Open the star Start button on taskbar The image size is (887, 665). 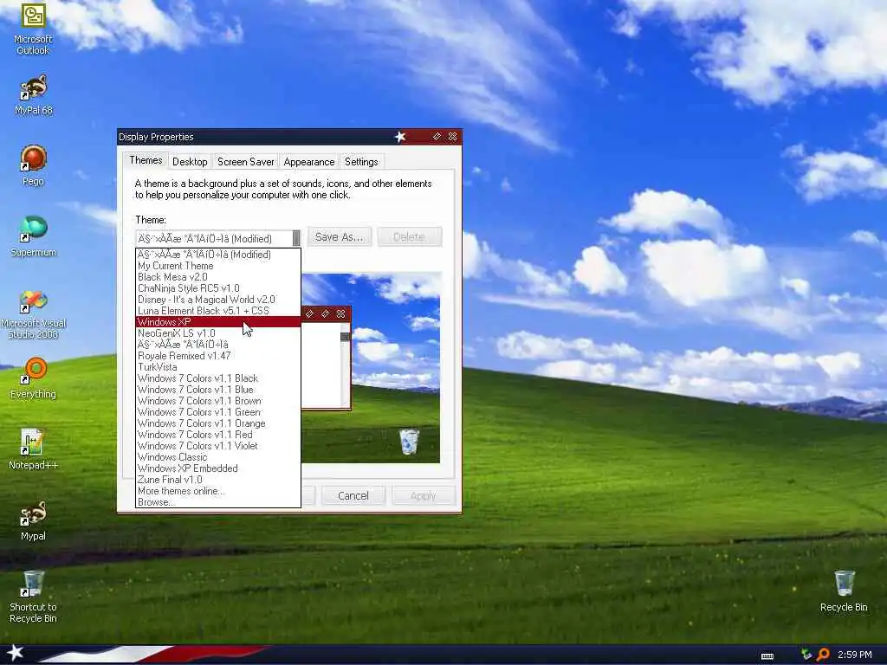coord(15,653)
